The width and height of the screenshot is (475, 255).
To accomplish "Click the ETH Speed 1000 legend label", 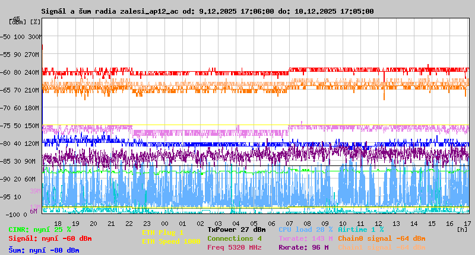I will [171, 242].
